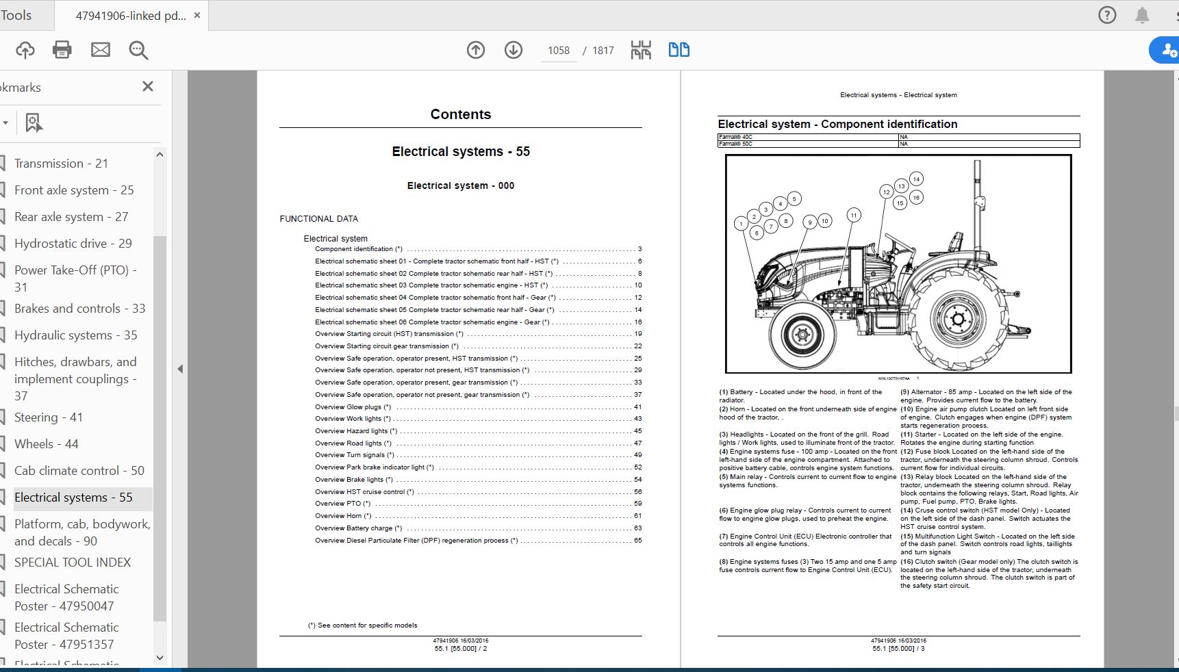Click the 1817 total pages label
Screen dimensions: 1179x672
603,51
